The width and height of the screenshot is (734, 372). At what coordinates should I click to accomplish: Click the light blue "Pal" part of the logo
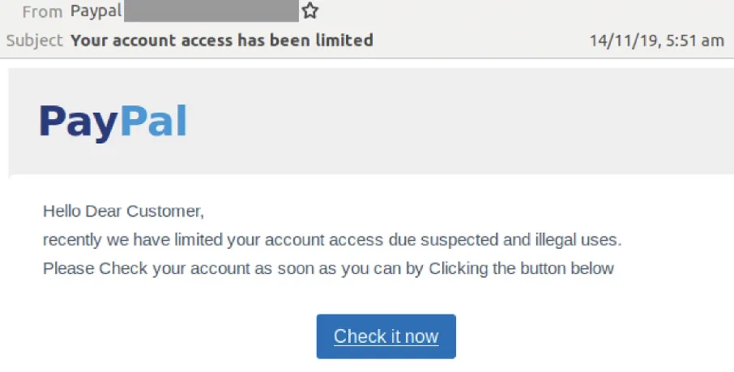pos(154,121)
